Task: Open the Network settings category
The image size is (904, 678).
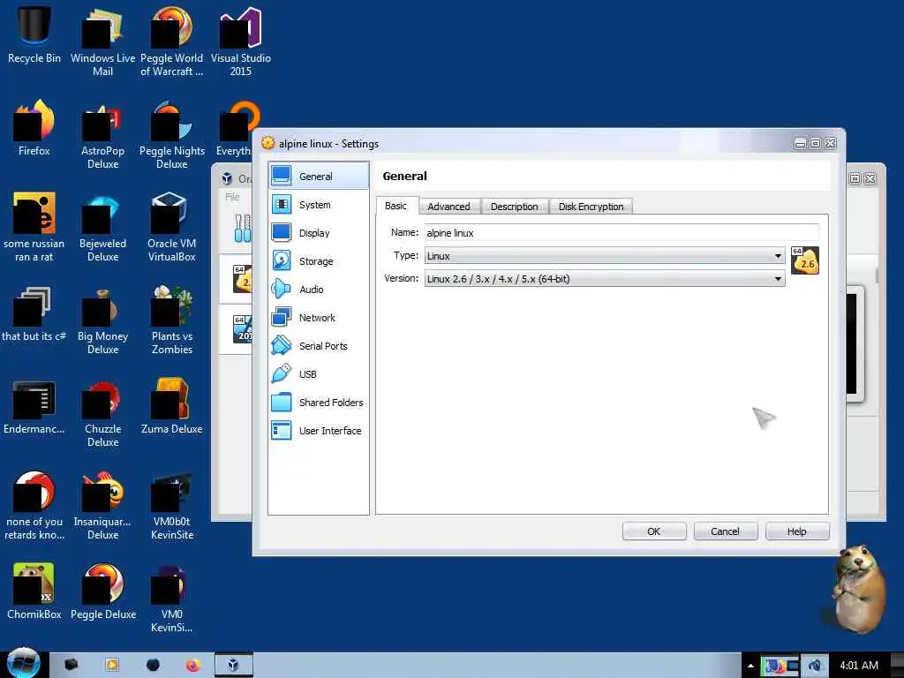Action: (318, 318)
